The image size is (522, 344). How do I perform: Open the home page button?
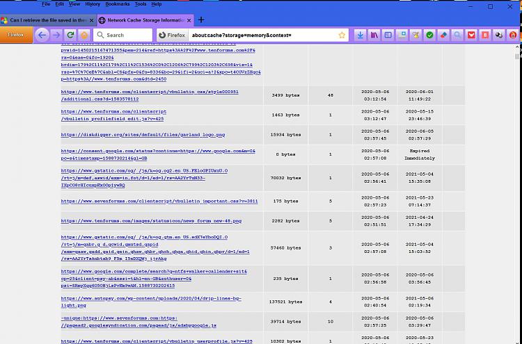[x=84, y=35]
